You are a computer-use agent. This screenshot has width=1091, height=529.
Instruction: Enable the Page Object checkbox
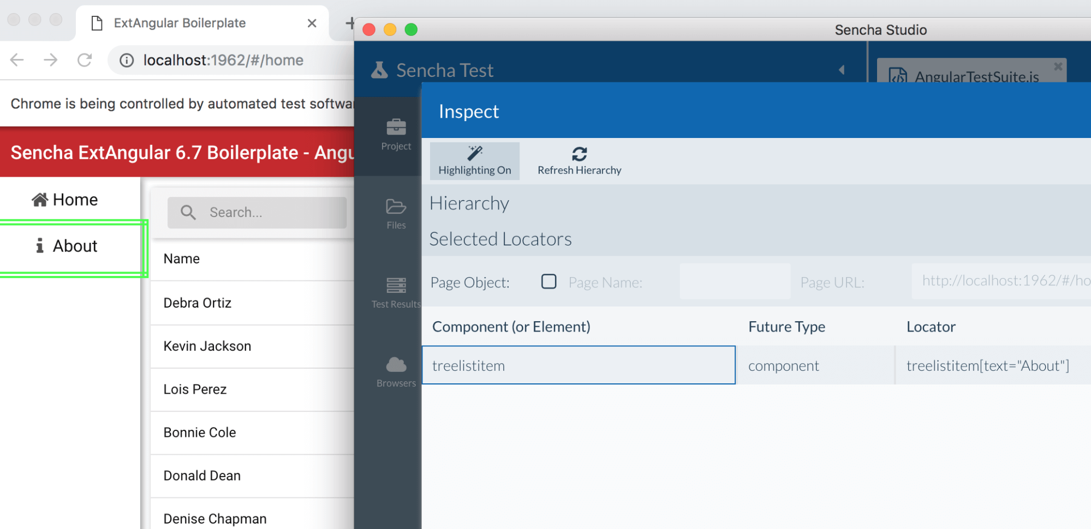click(x=549, y=281)
